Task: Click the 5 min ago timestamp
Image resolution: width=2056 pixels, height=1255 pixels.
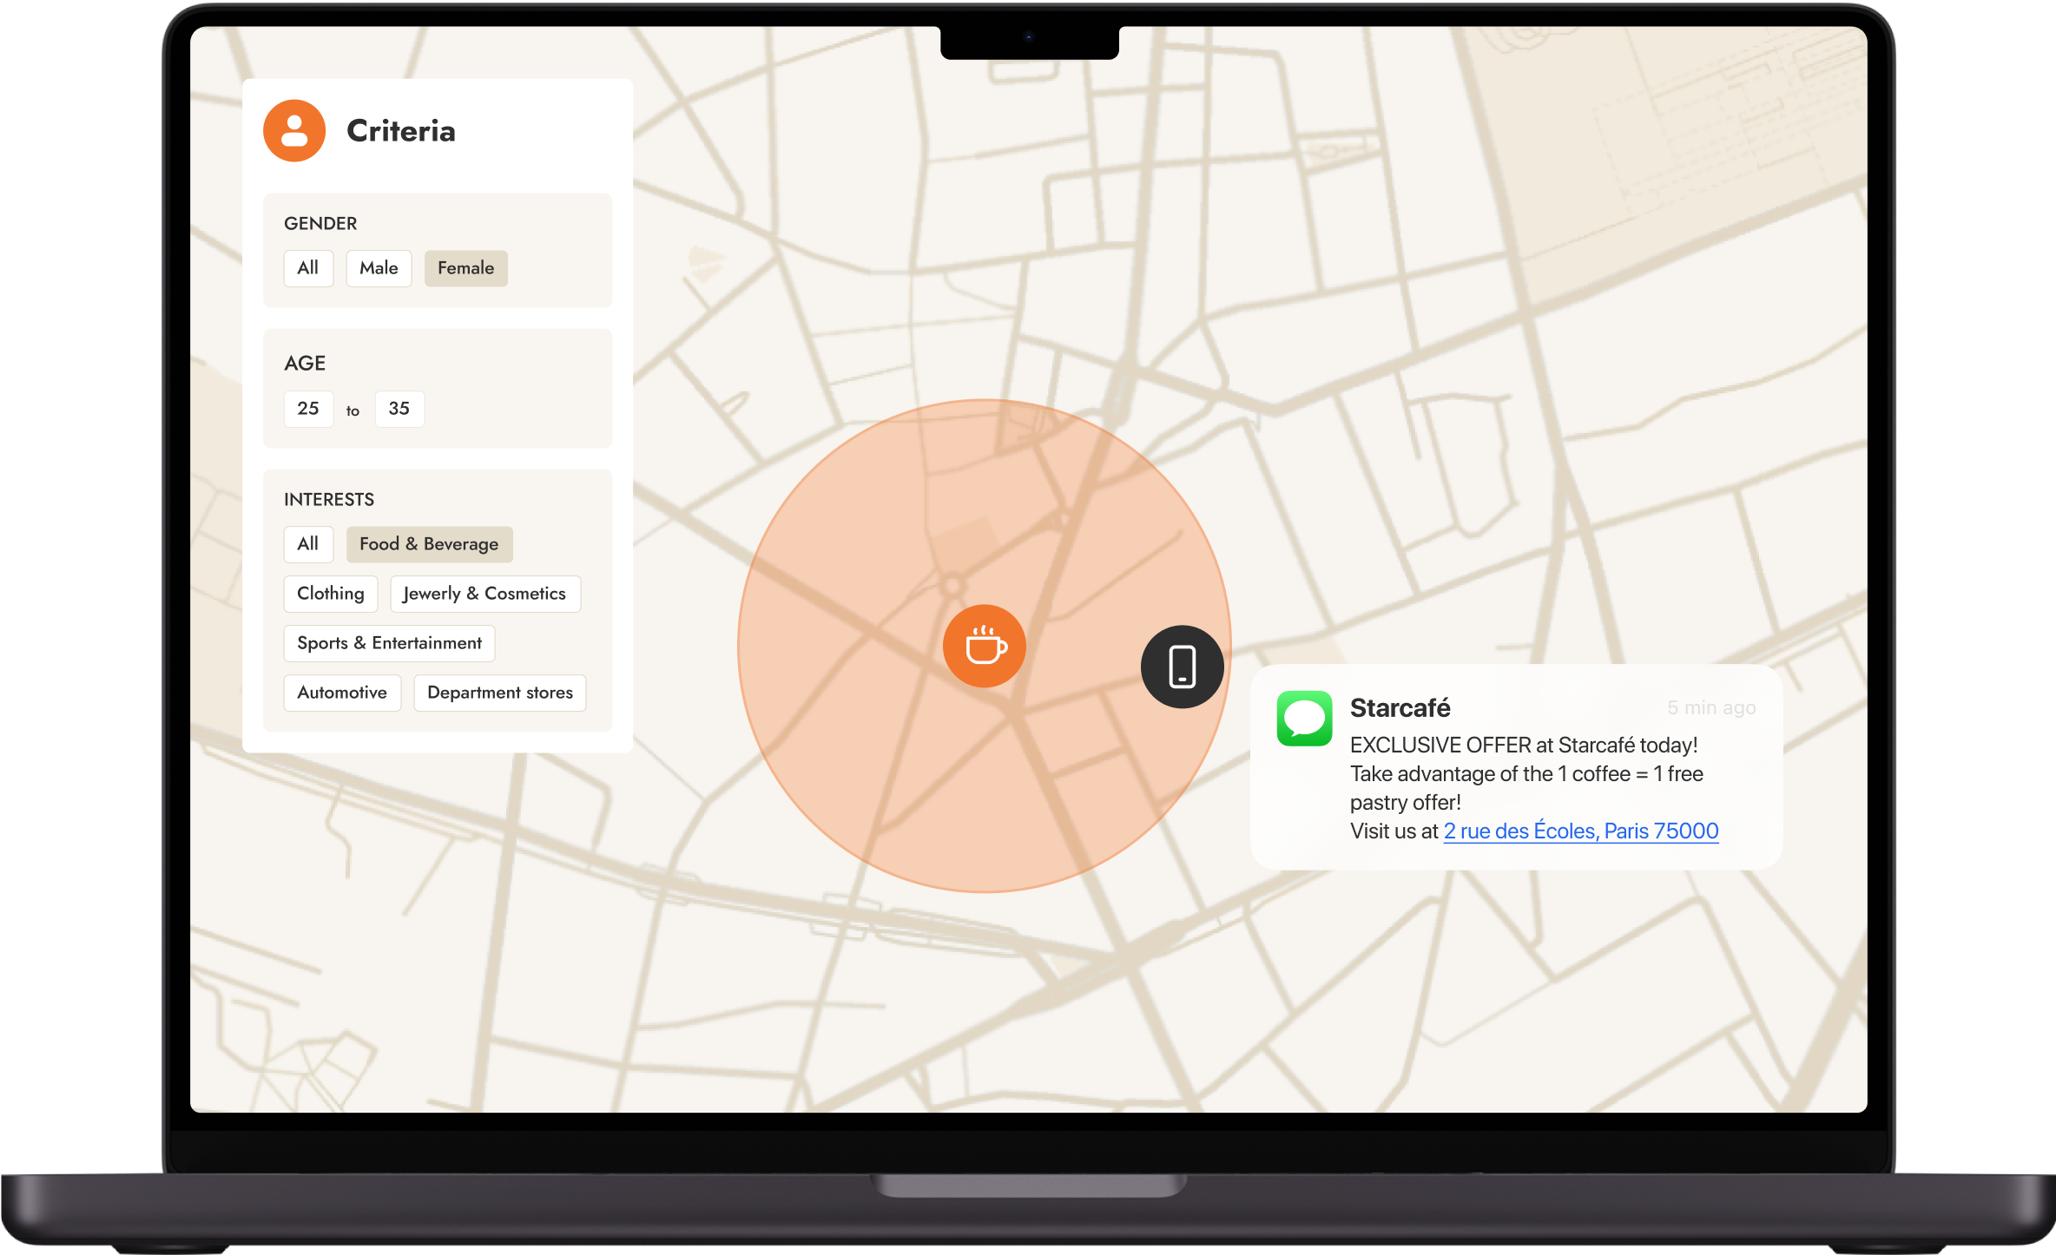Action: click(x=1710, y=708)
